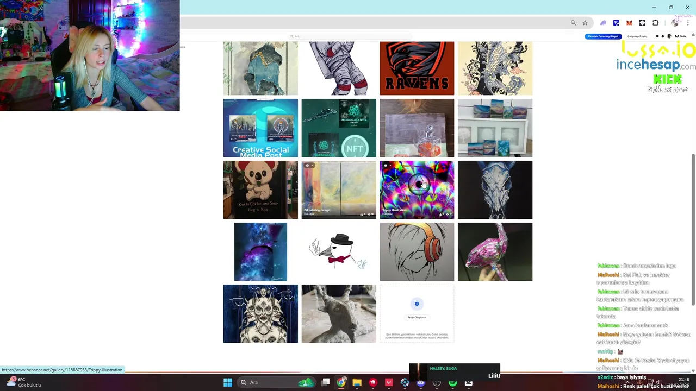Viewport: 696px width, 391px height.
Task: Open Spotify from taskbar
Action: tap(452, 382)
